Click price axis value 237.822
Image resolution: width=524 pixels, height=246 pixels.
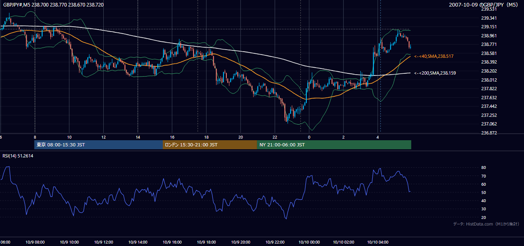coord(489,89)
